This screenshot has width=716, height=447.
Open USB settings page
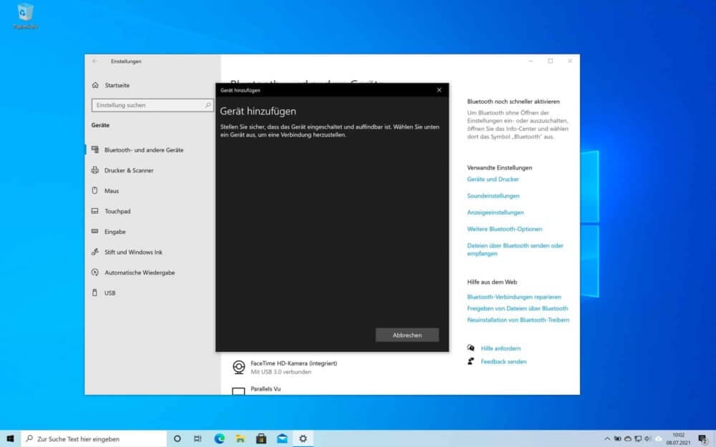[110, 293]
